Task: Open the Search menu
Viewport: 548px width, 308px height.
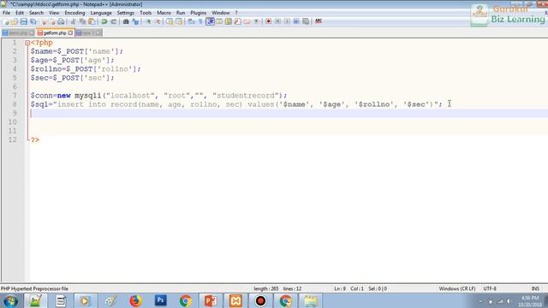Action: tap(36, 13)
